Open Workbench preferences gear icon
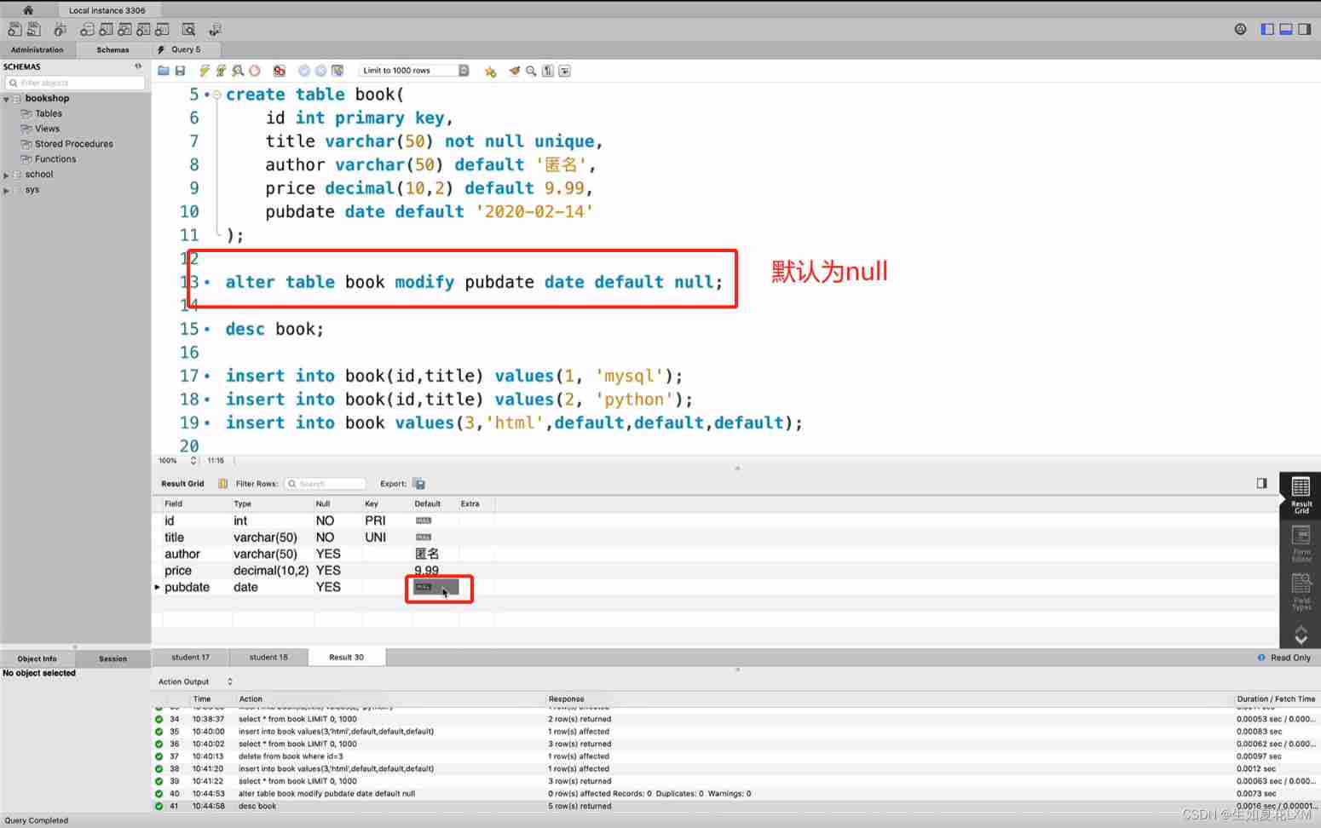Screen dimensions: 1321x828 [1240, 29]
